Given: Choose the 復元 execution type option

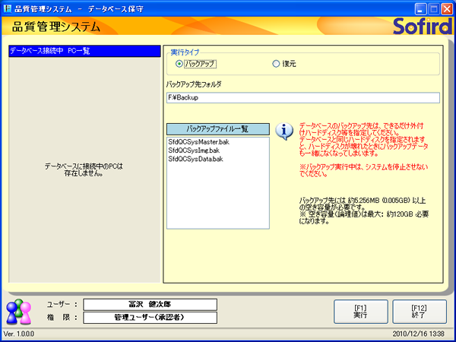Looking at the screenshot, I should tap(276, 64).
